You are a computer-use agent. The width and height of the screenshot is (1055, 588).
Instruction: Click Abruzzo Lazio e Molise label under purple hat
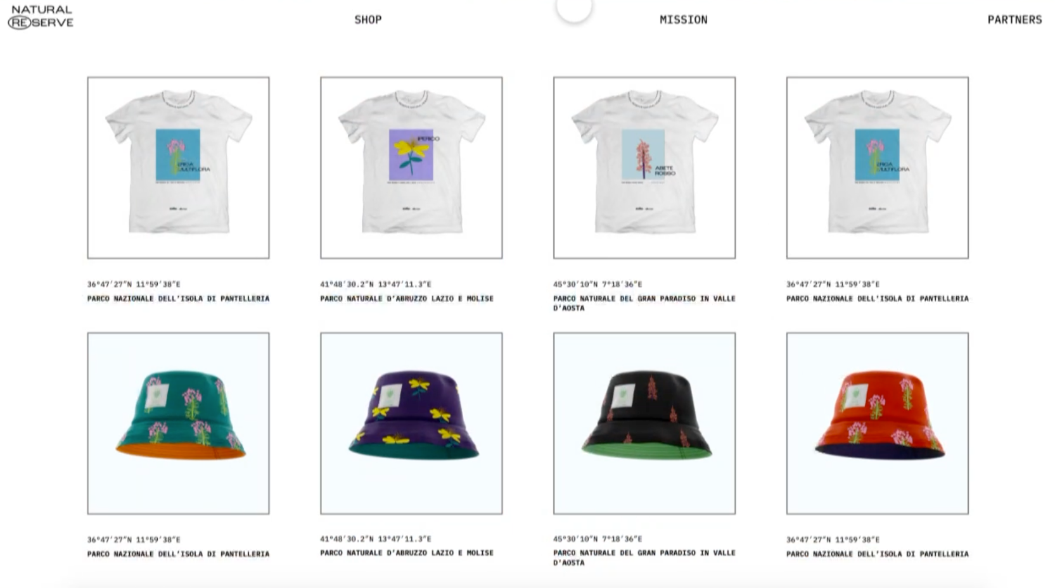[407, 553]
